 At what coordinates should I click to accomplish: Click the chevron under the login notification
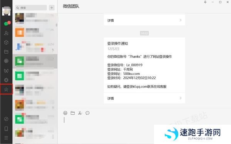coord(181,98)
